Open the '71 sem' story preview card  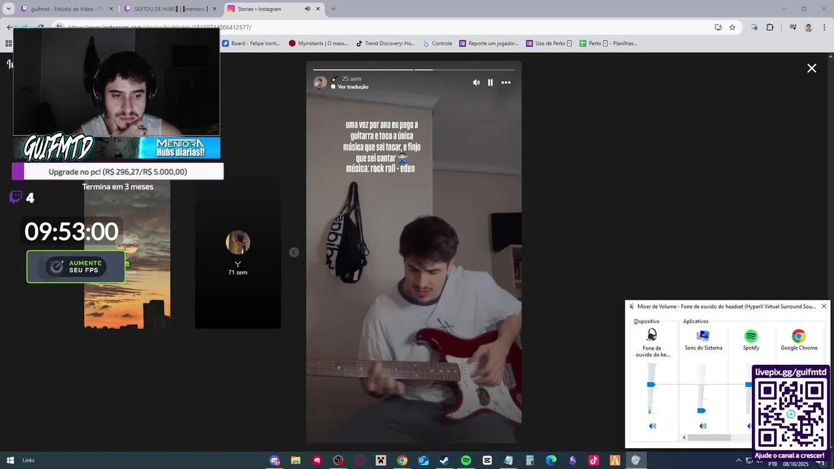point(238,252)
